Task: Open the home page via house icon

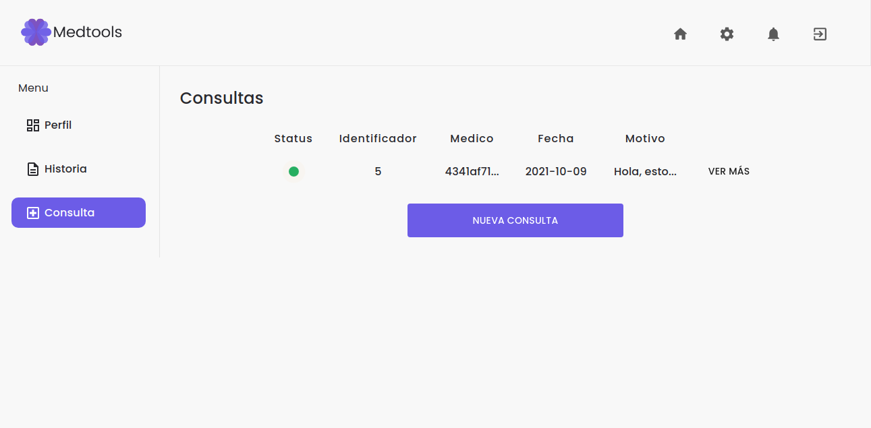Action: 680,34
